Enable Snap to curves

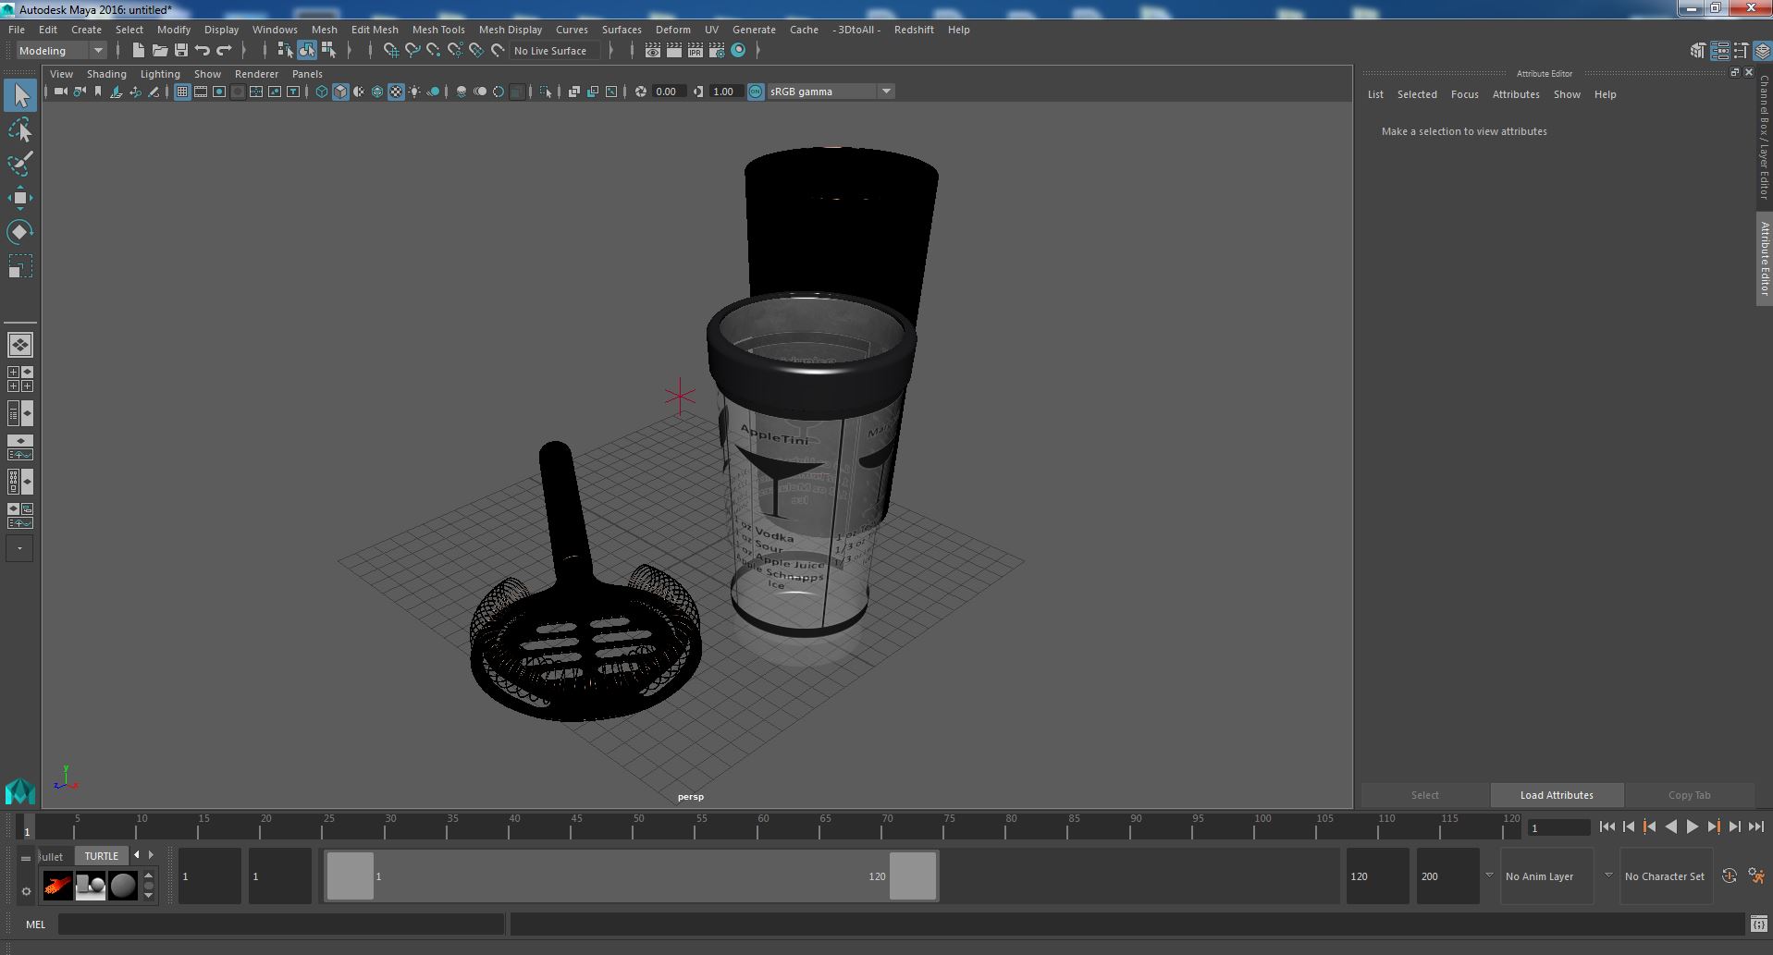coord(412,51)
